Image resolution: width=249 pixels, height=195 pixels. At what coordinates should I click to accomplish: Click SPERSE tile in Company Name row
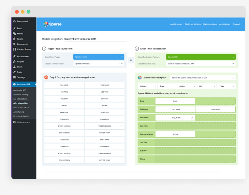coord(175,134)
